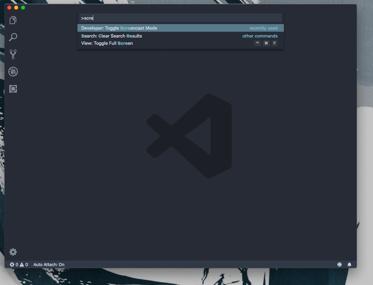Maximize the VS Code window
373x285 pixels.
click(x=23, y=8)
